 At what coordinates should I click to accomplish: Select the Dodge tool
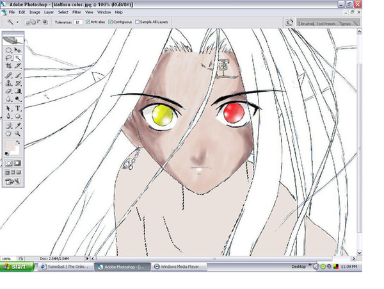coord(17,99)
